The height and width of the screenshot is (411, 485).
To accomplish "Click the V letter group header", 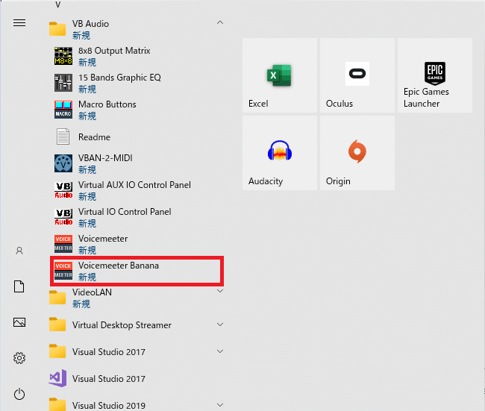I will 58,4.
